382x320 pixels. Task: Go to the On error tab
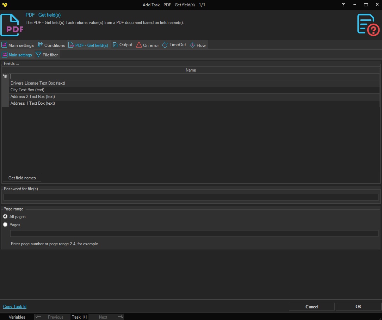point(148,45)
